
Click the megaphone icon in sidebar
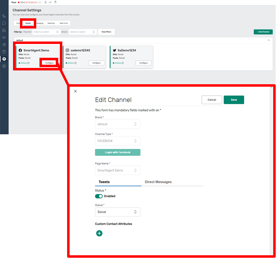point(4,37)
